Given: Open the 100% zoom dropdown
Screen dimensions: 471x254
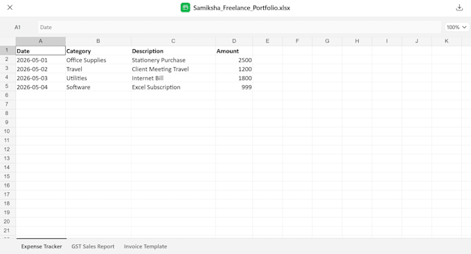Looking at the screenshot, I should tap(456, 27).
